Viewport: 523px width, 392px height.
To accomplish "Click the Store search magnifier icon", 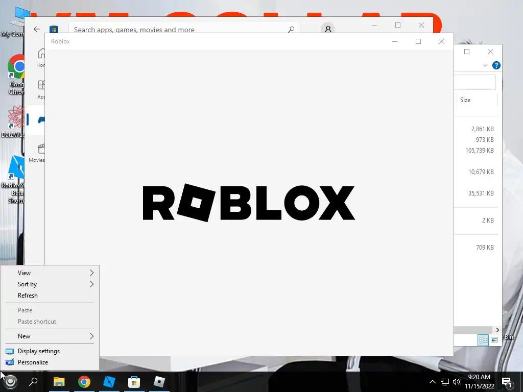I will coord(291,29).
